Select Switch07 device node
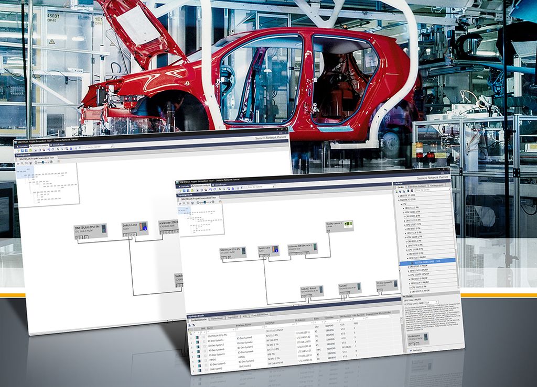The height and width of the screenshot is (387, 537). 350,288
